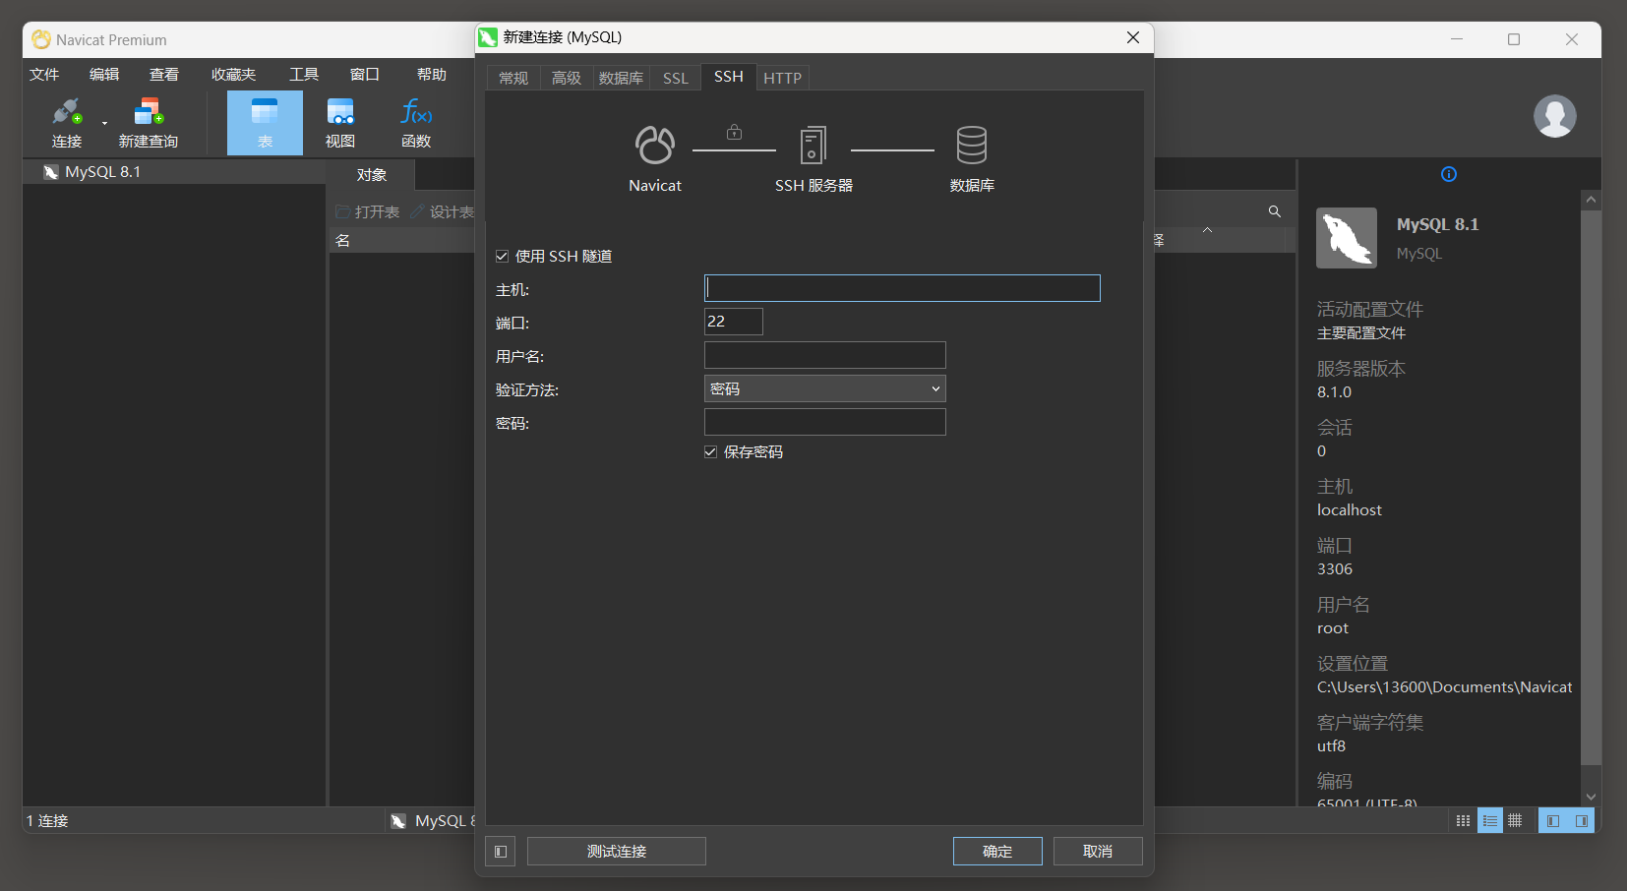This screenshot has height=891, width=1627.
Task: Toggle the Save Password (保存密码) checkbox
Action: pyautogui.click(x=710, y=452)
